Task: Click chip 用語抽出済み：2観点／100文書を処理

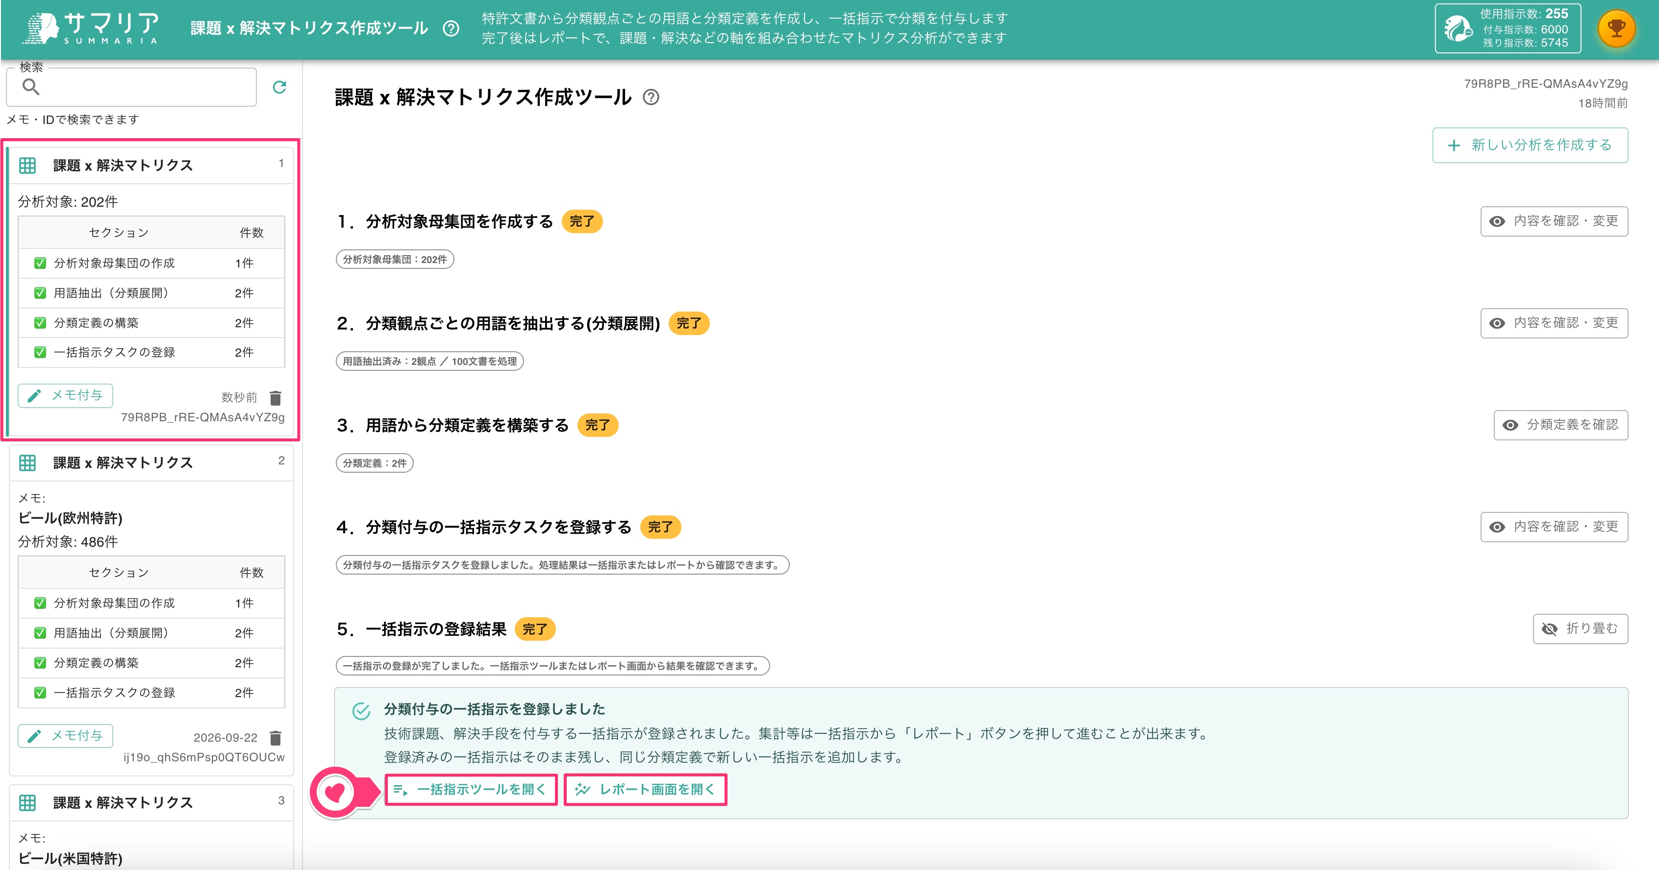Action: click(x=429, y=361)
